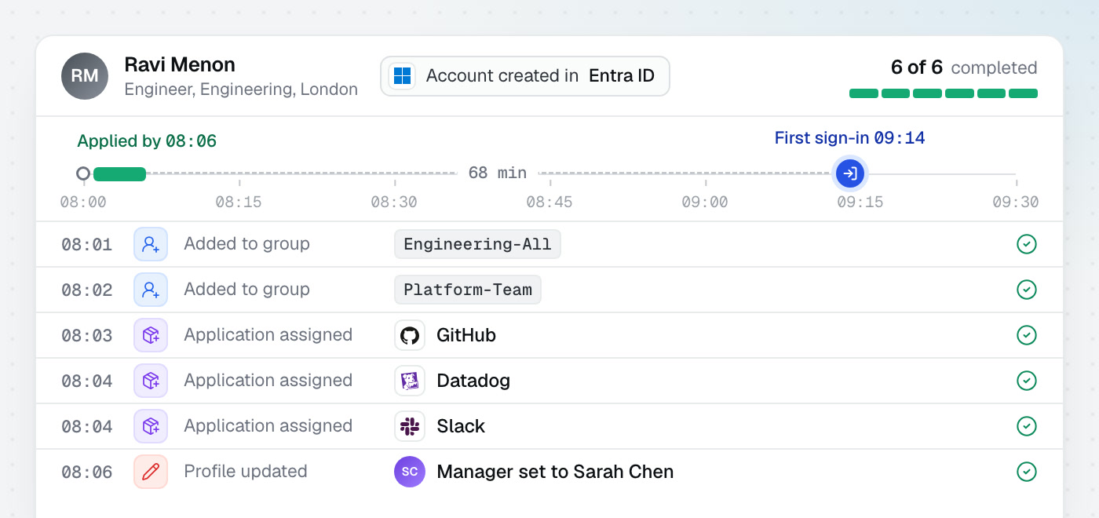
Task: Click the 6 of 6 completed text
Action: tap(964, 67)
